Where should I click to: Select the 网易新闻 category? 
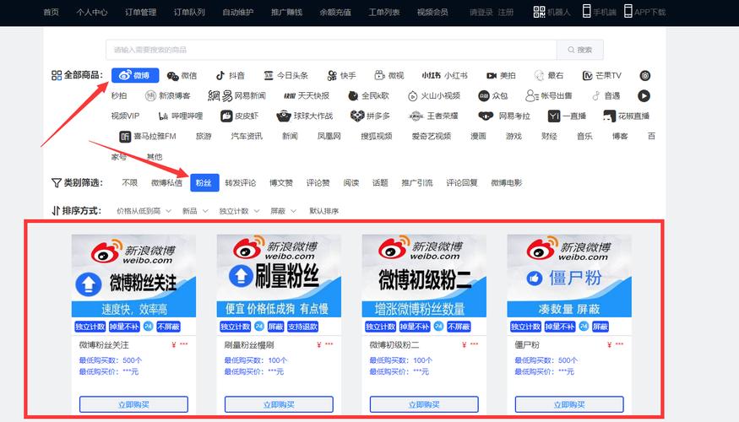click(236, 95)
